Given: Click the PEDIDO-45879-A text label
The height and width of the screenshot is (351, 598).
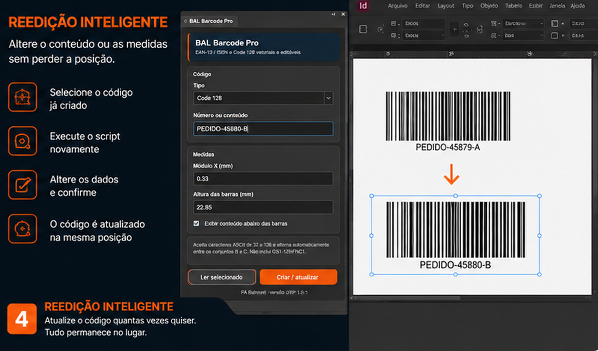Looking at the screenshot, I should coord(448,148).
